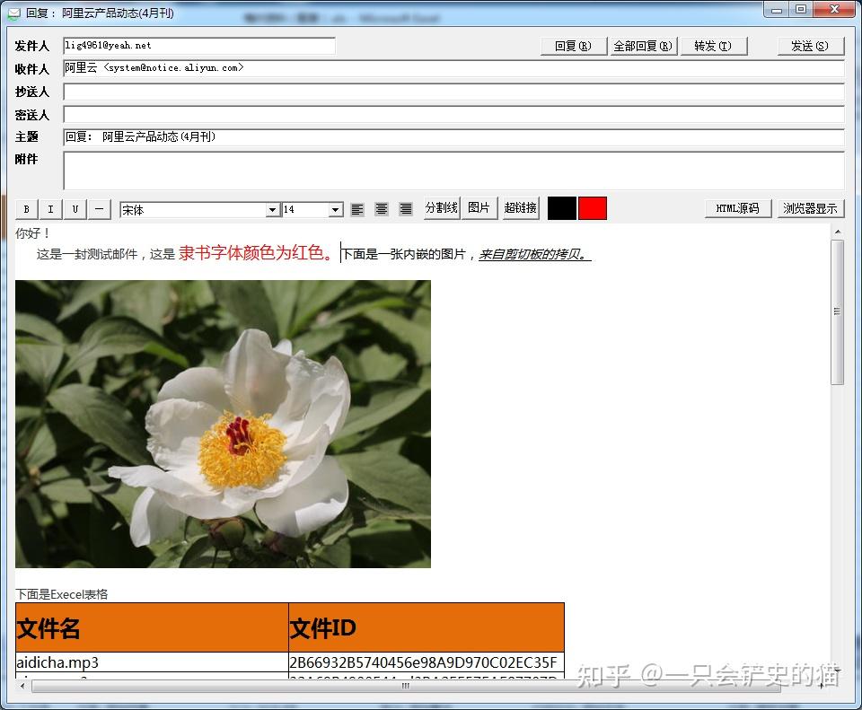Image resolution: width=862 pixels, height=710 pixels.
Task: Underline selected text via the U icon
Action: [75, 209]
